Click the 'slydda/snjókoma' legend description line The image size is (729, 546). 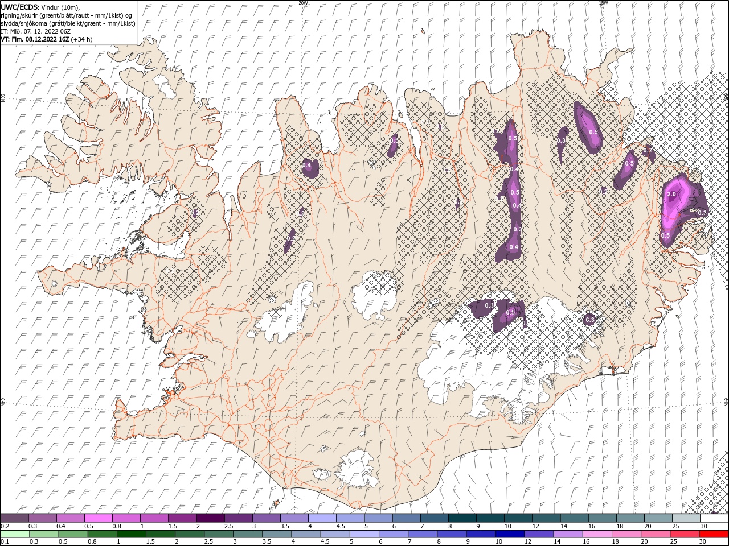[68, 23]
